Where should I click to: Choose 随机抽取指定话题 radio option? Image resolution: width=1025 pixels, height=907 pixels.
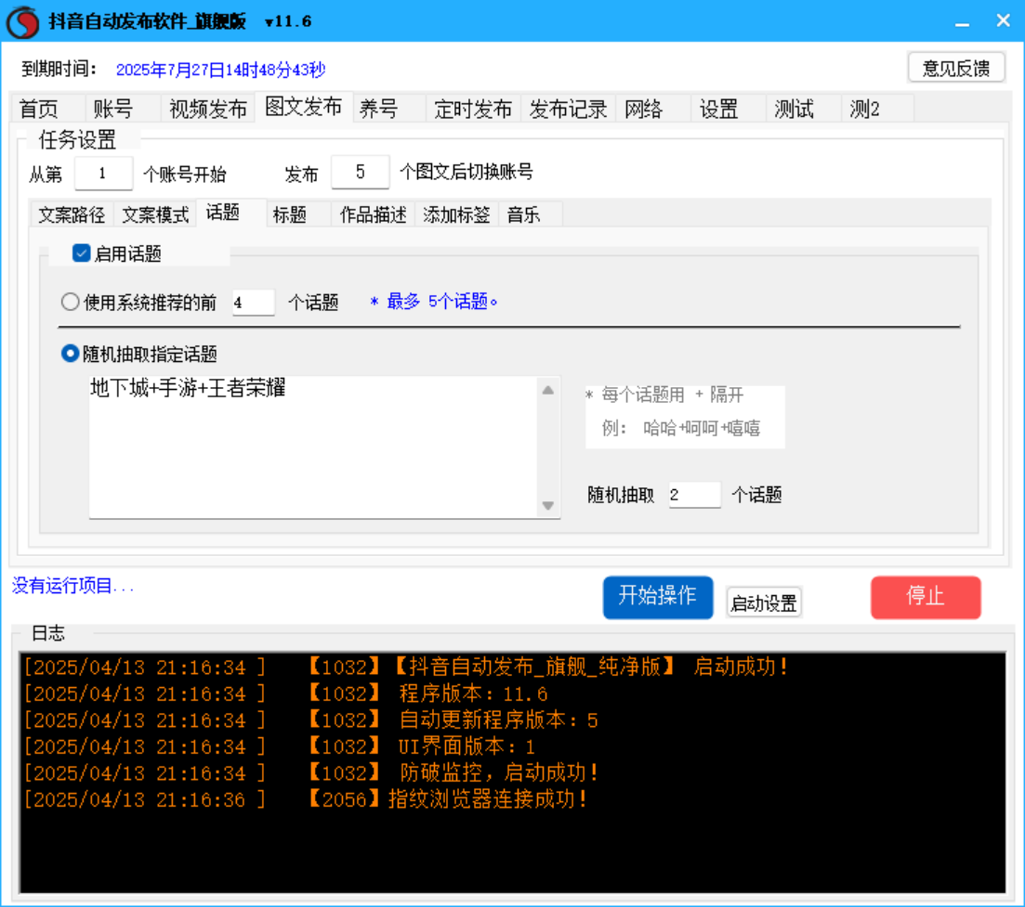tap(70, 354)
